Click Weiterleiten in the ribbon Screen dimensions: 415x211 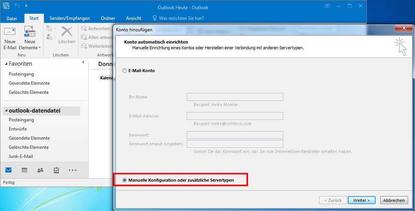click(96, 46)
